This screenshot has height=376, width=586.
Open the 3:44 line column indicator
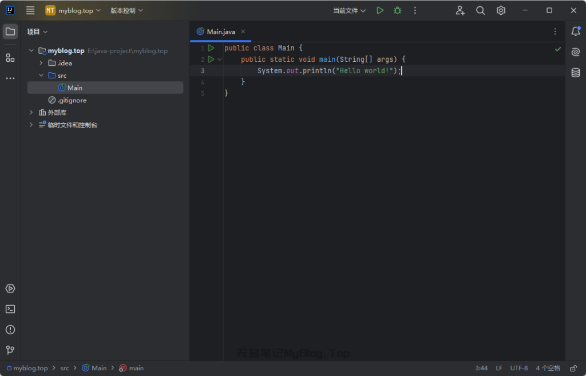(x=481, y=368)
